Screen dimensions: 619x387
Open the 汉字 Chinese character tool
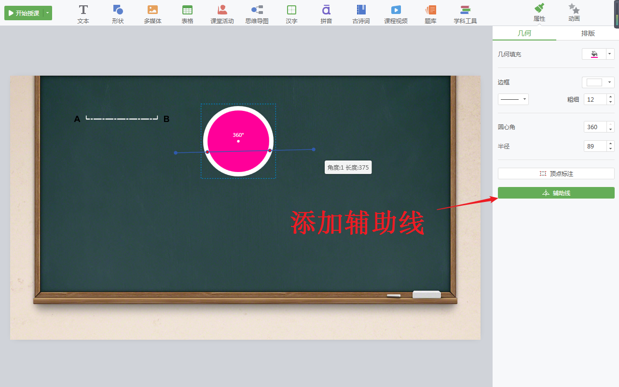pos(291,14)
